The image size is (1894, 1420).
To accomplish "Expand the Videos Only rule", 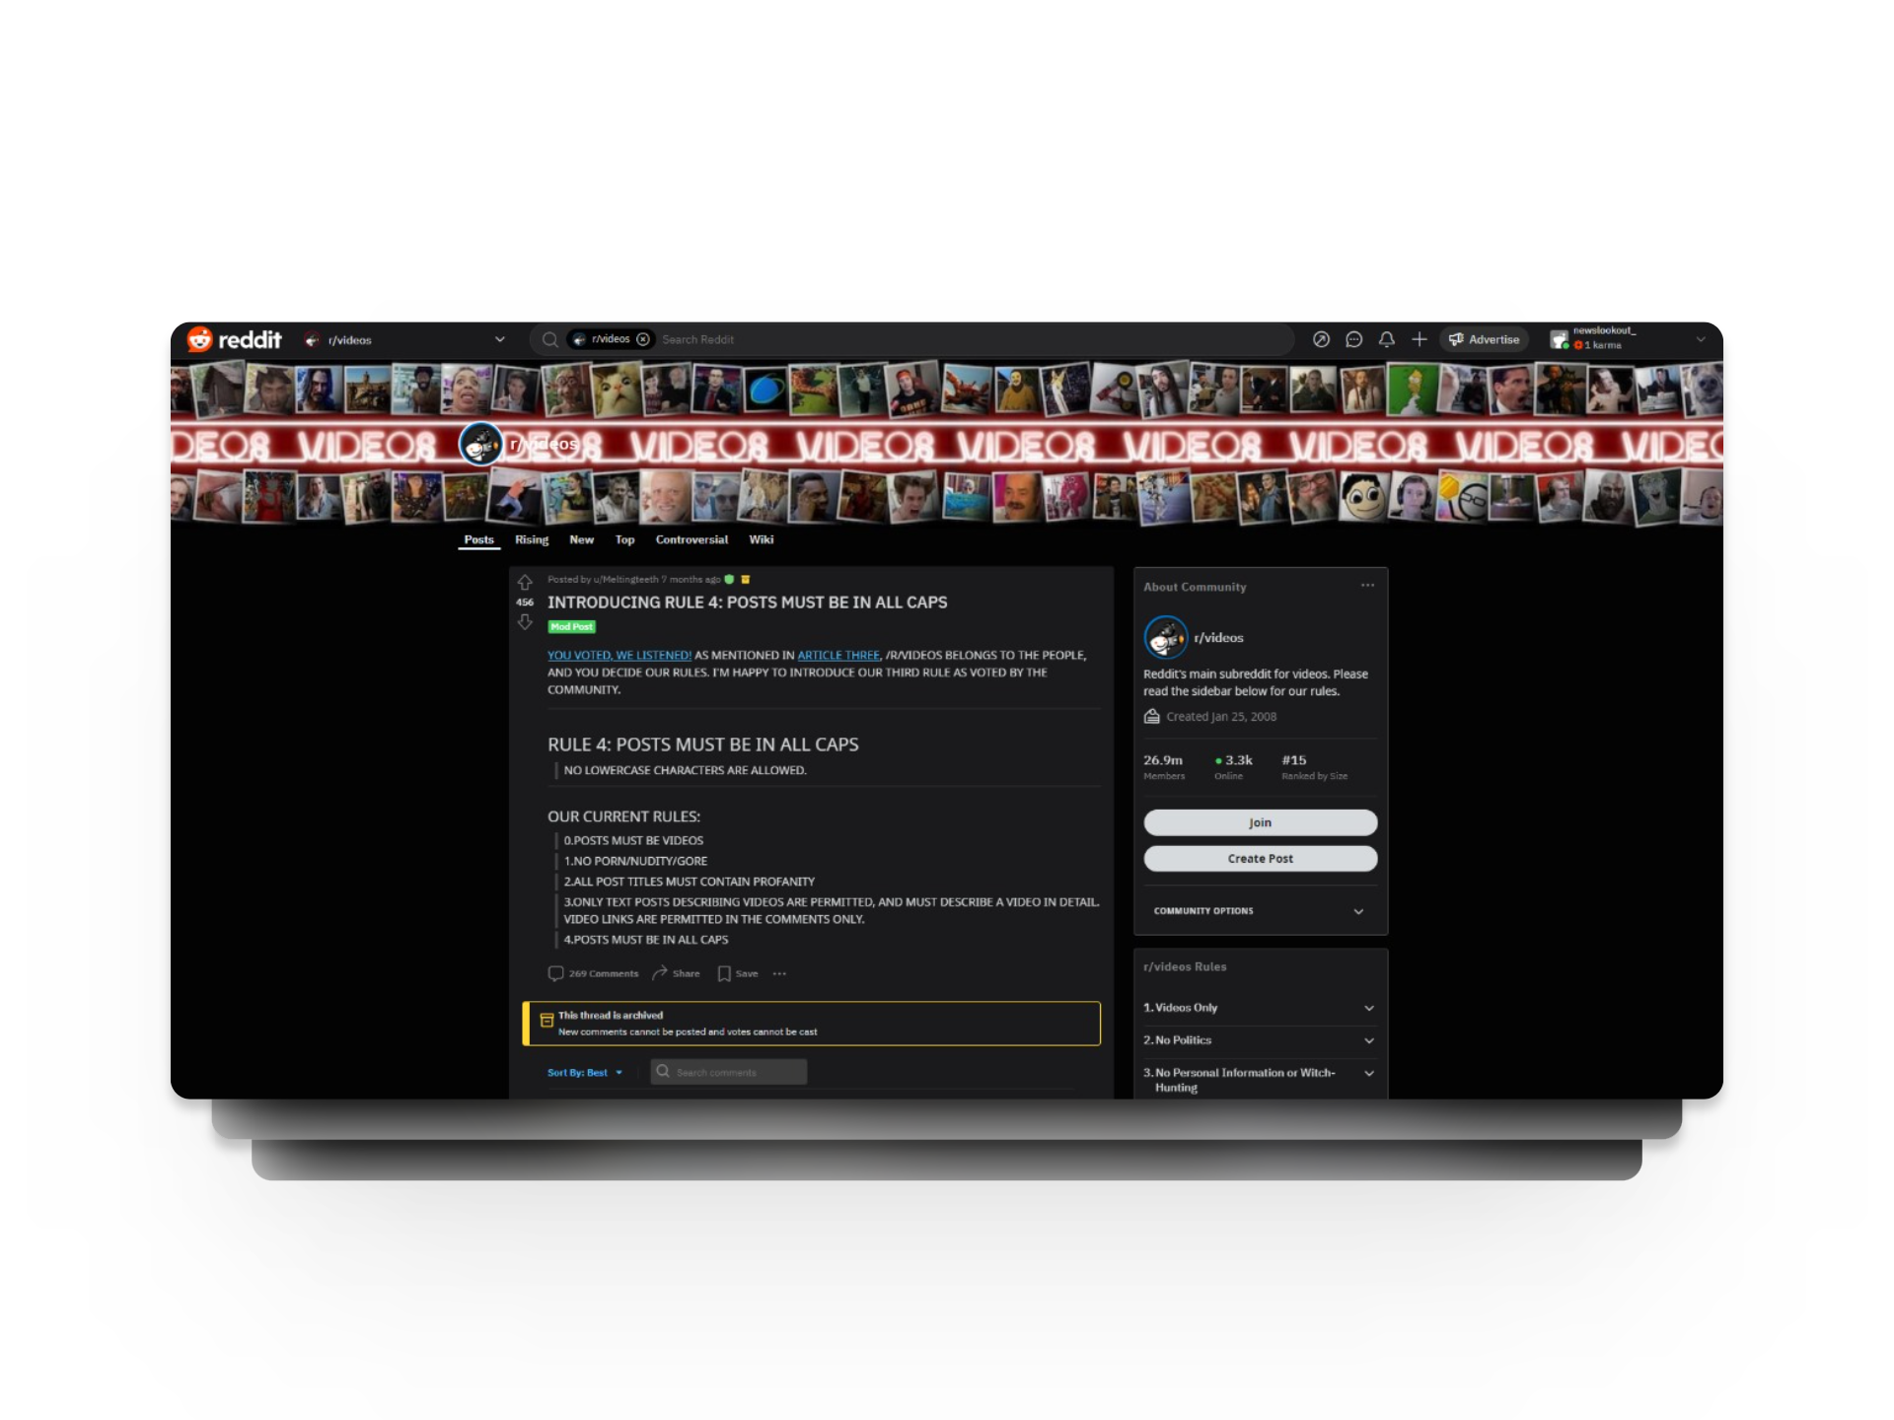I will point(1368,1008).
